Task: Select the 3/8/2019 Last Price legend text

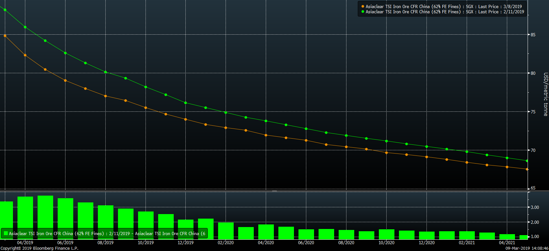Action: point(444,6)
